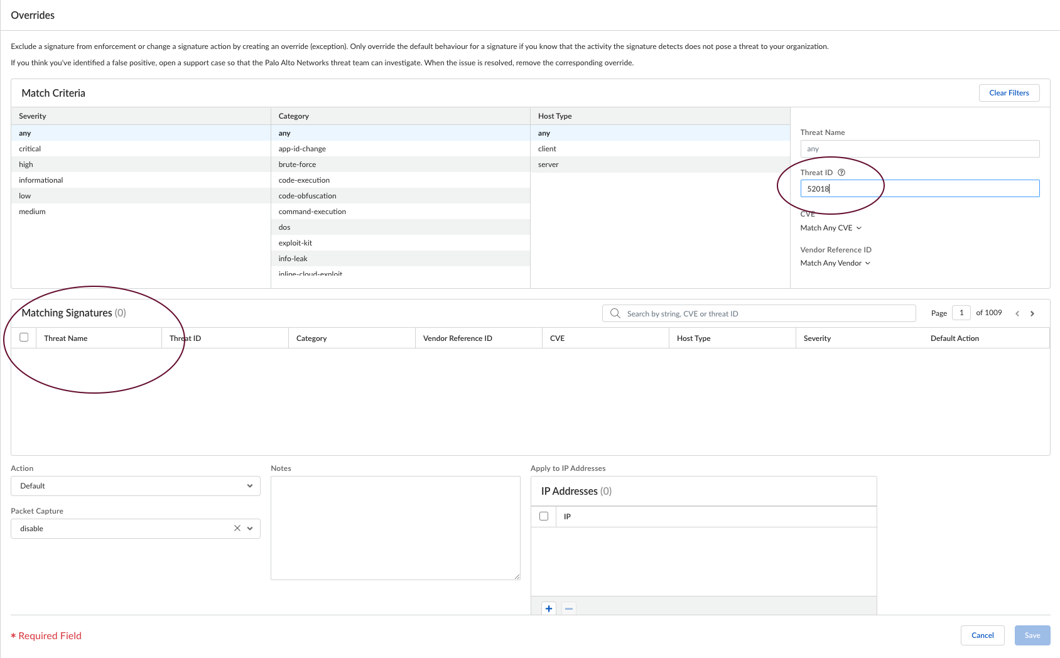Go to next page of signatures
The height and width of the screenshot is (658, 1060).
click(x=1032, y=313)
